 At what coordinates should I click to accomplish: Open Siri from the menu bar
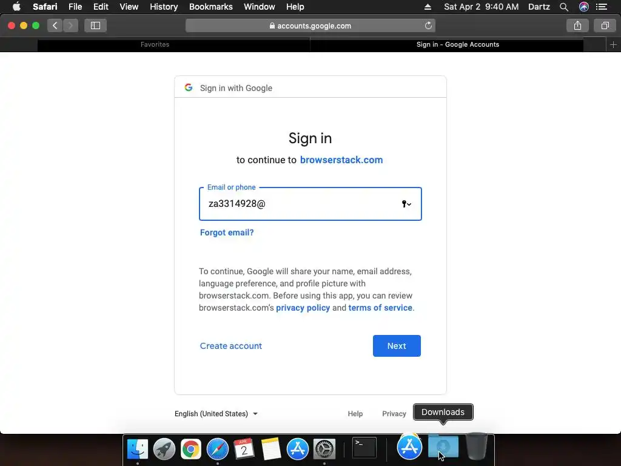coord(584,7)
